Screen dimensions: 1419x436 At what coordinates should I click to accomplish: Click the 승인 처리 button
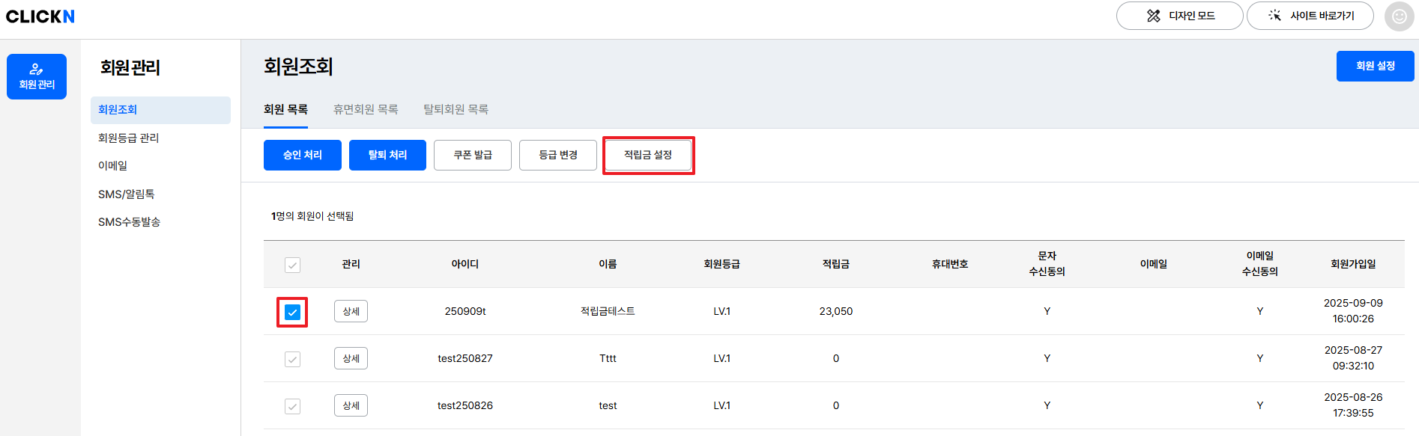pos(303,155)
